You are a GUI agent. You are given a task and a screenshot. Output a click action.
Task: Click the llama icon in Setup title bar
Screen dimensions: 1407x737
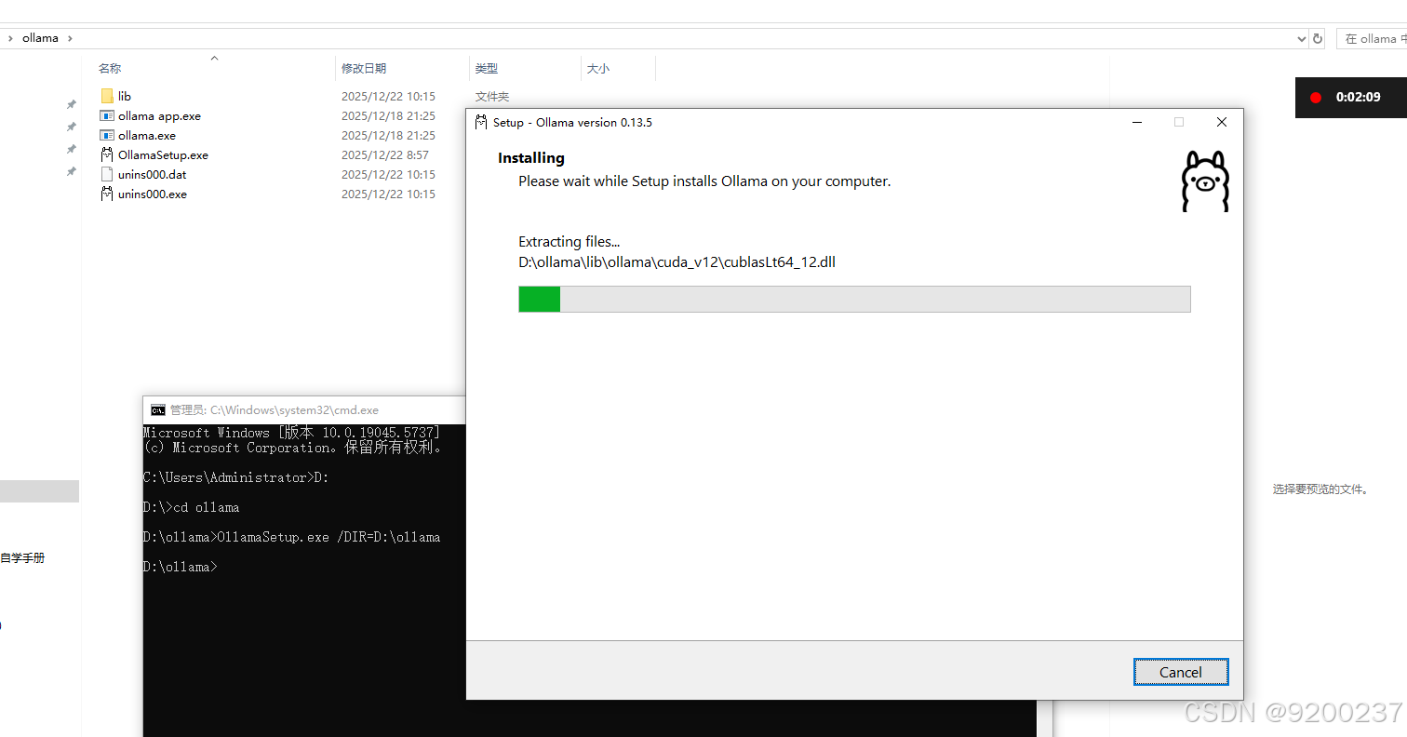[x=481, y=122]
